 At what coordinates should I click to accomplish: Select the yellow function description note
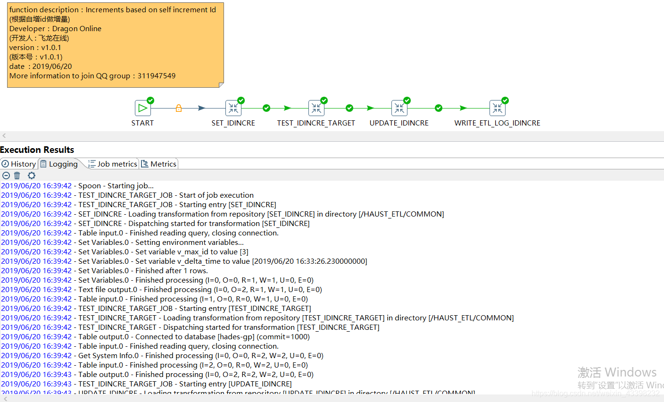pos(116,45)
